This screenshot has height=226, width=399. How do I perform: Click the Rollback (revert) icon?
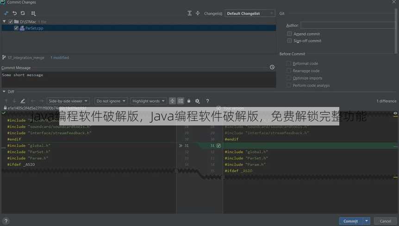tap(14, 13)
